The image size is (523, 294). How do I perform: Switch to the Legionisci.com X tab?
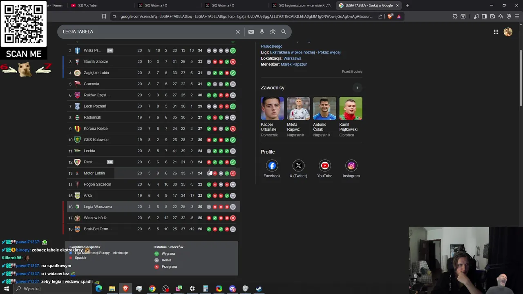(x=302, y=5)
